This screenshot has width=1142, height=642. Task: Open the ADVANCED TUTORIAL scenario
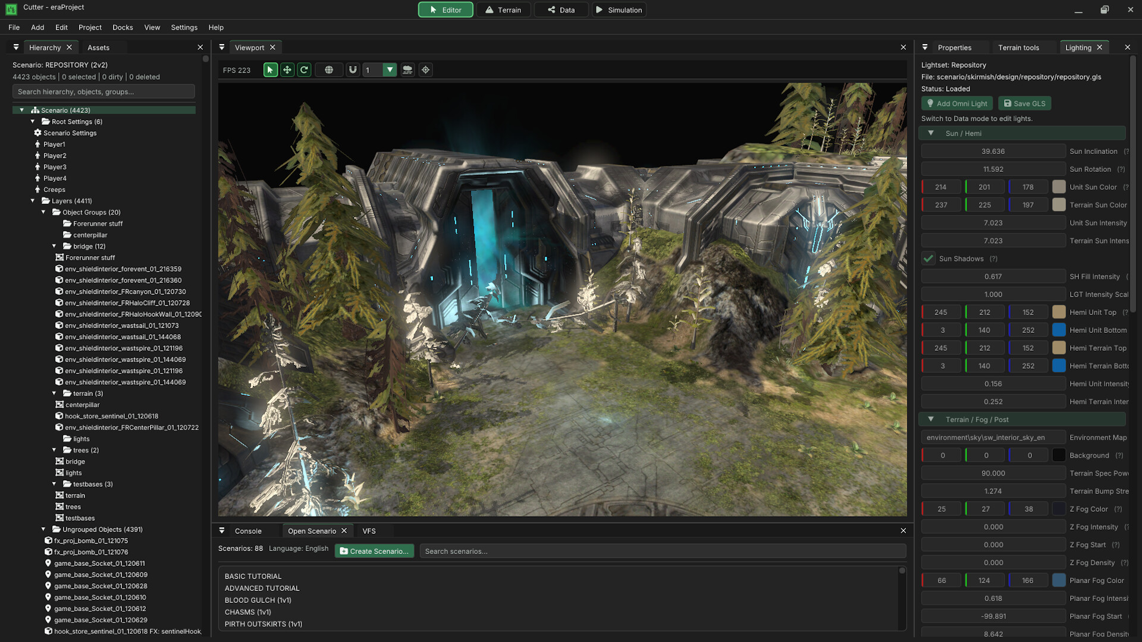(x=262, y=588)
